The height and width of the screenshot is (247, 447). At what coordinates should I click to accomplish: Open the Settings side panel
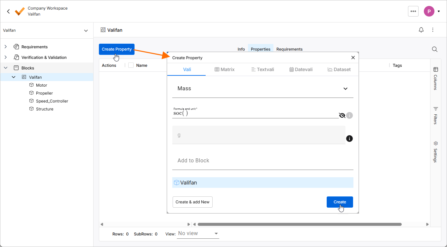435,151
